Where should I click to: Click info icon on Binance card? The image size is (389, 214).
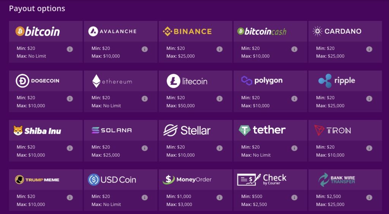click(219, 49)
